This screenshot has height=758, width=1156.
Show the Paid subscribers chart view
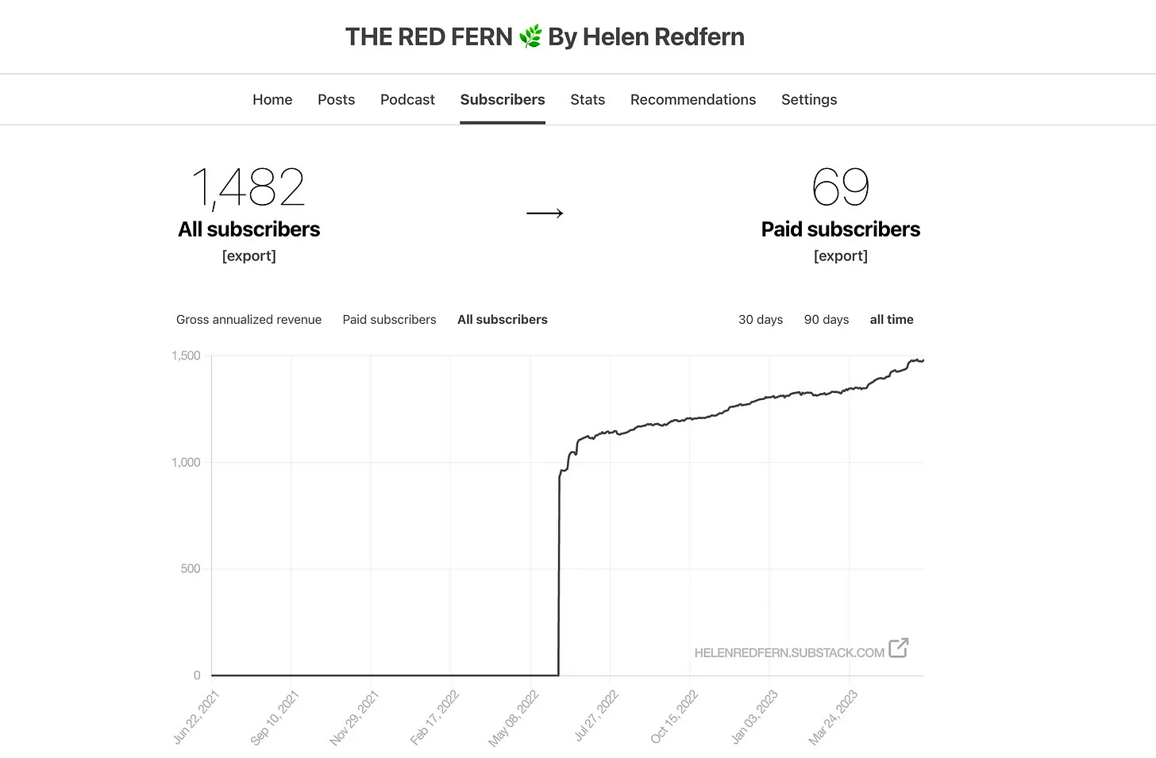[389, 319]
